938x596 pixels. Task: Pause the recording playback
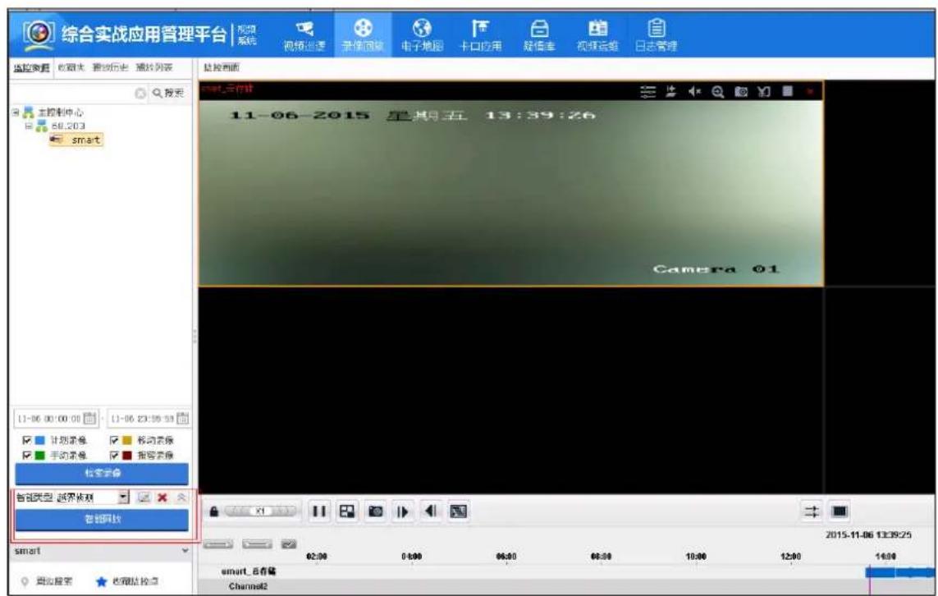[319, 511]
